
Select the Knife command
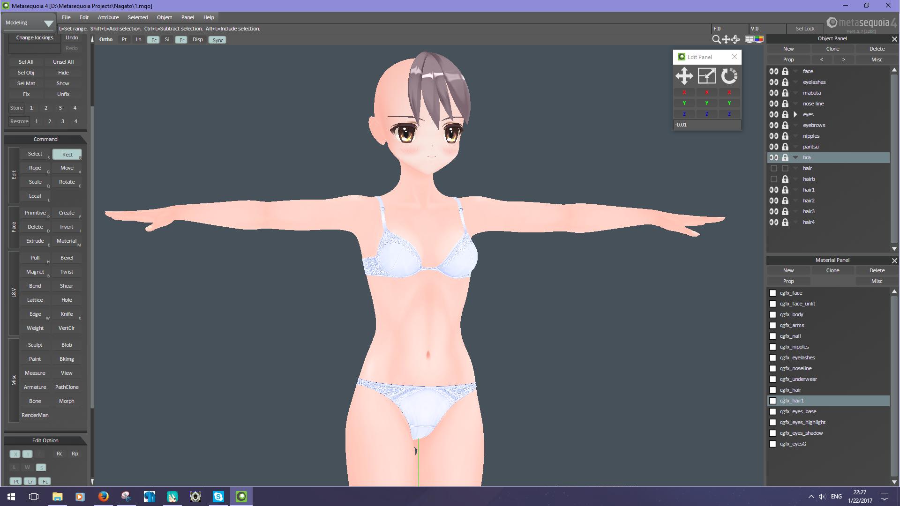click(67, 314)
